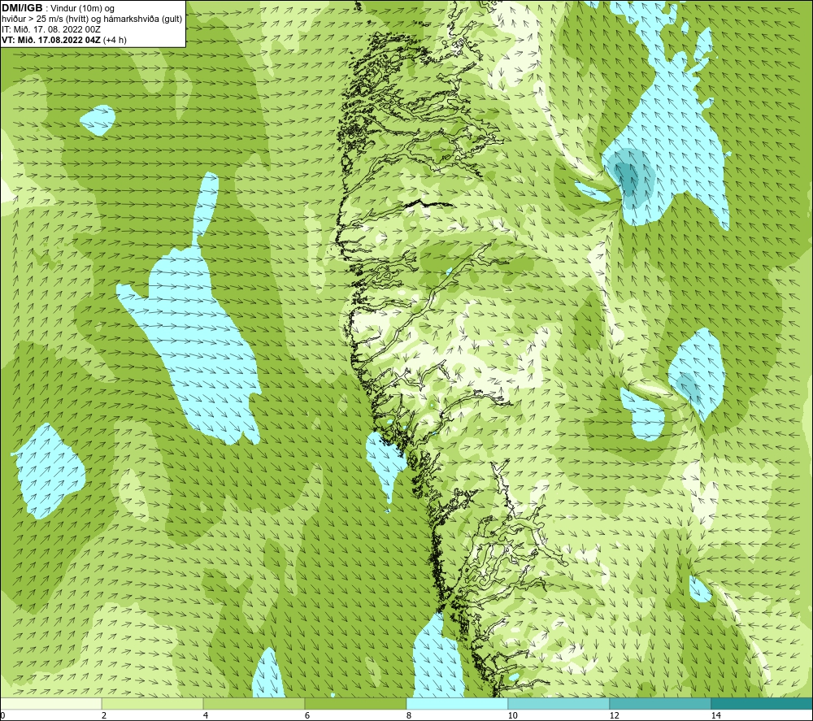
Task: Click the scale label "4"
Action: click(x=206, y=716)
